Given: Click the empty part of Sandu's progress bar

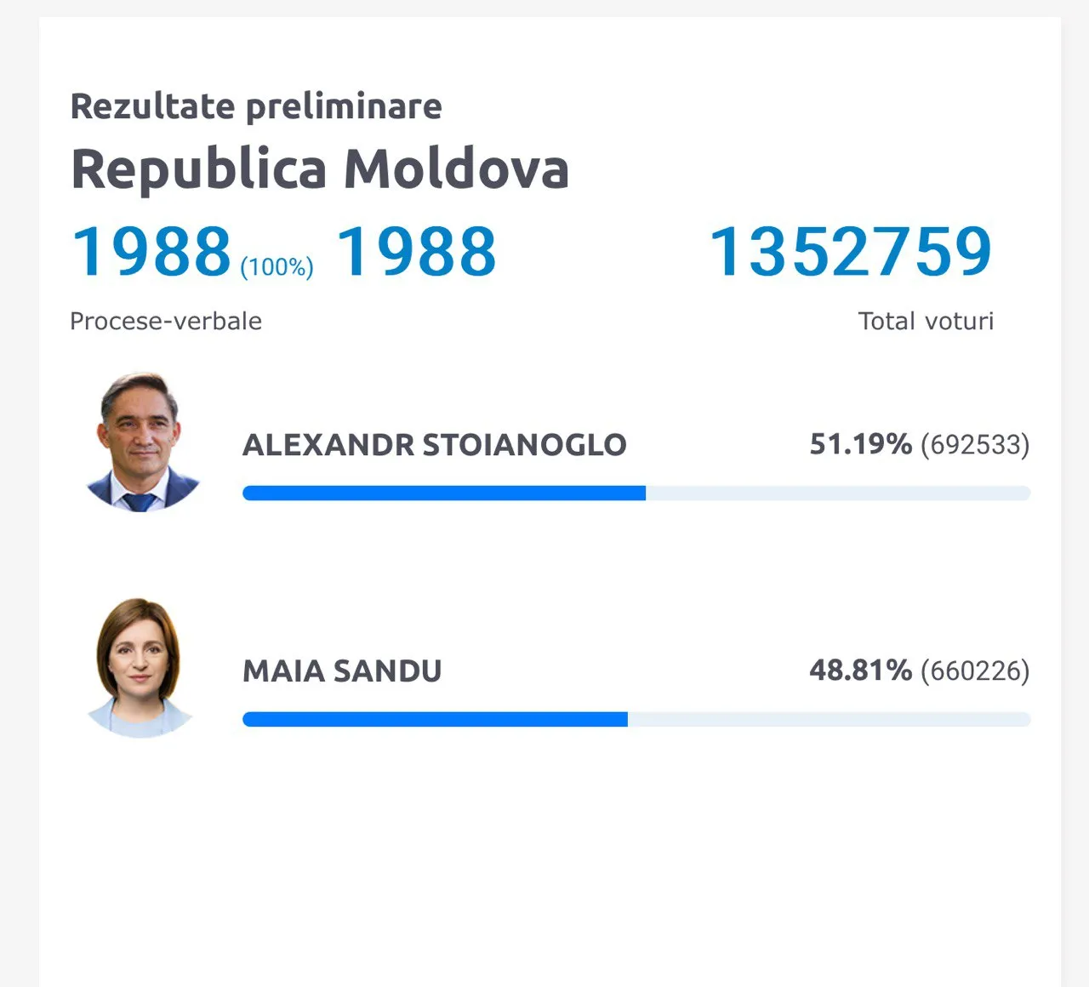Looking at the screenshot, I should (830, 719).
